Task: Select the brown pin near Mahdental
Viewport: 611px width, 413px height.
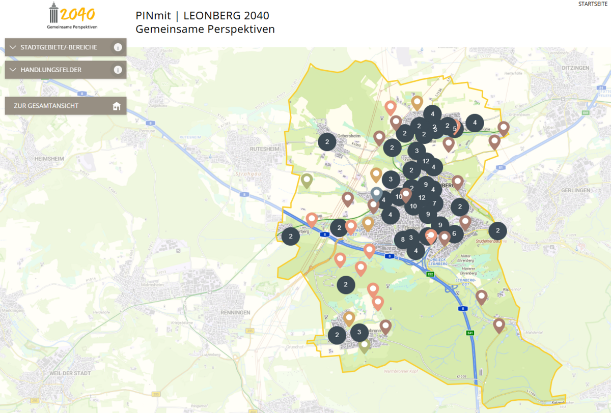Action: (498, 324)
